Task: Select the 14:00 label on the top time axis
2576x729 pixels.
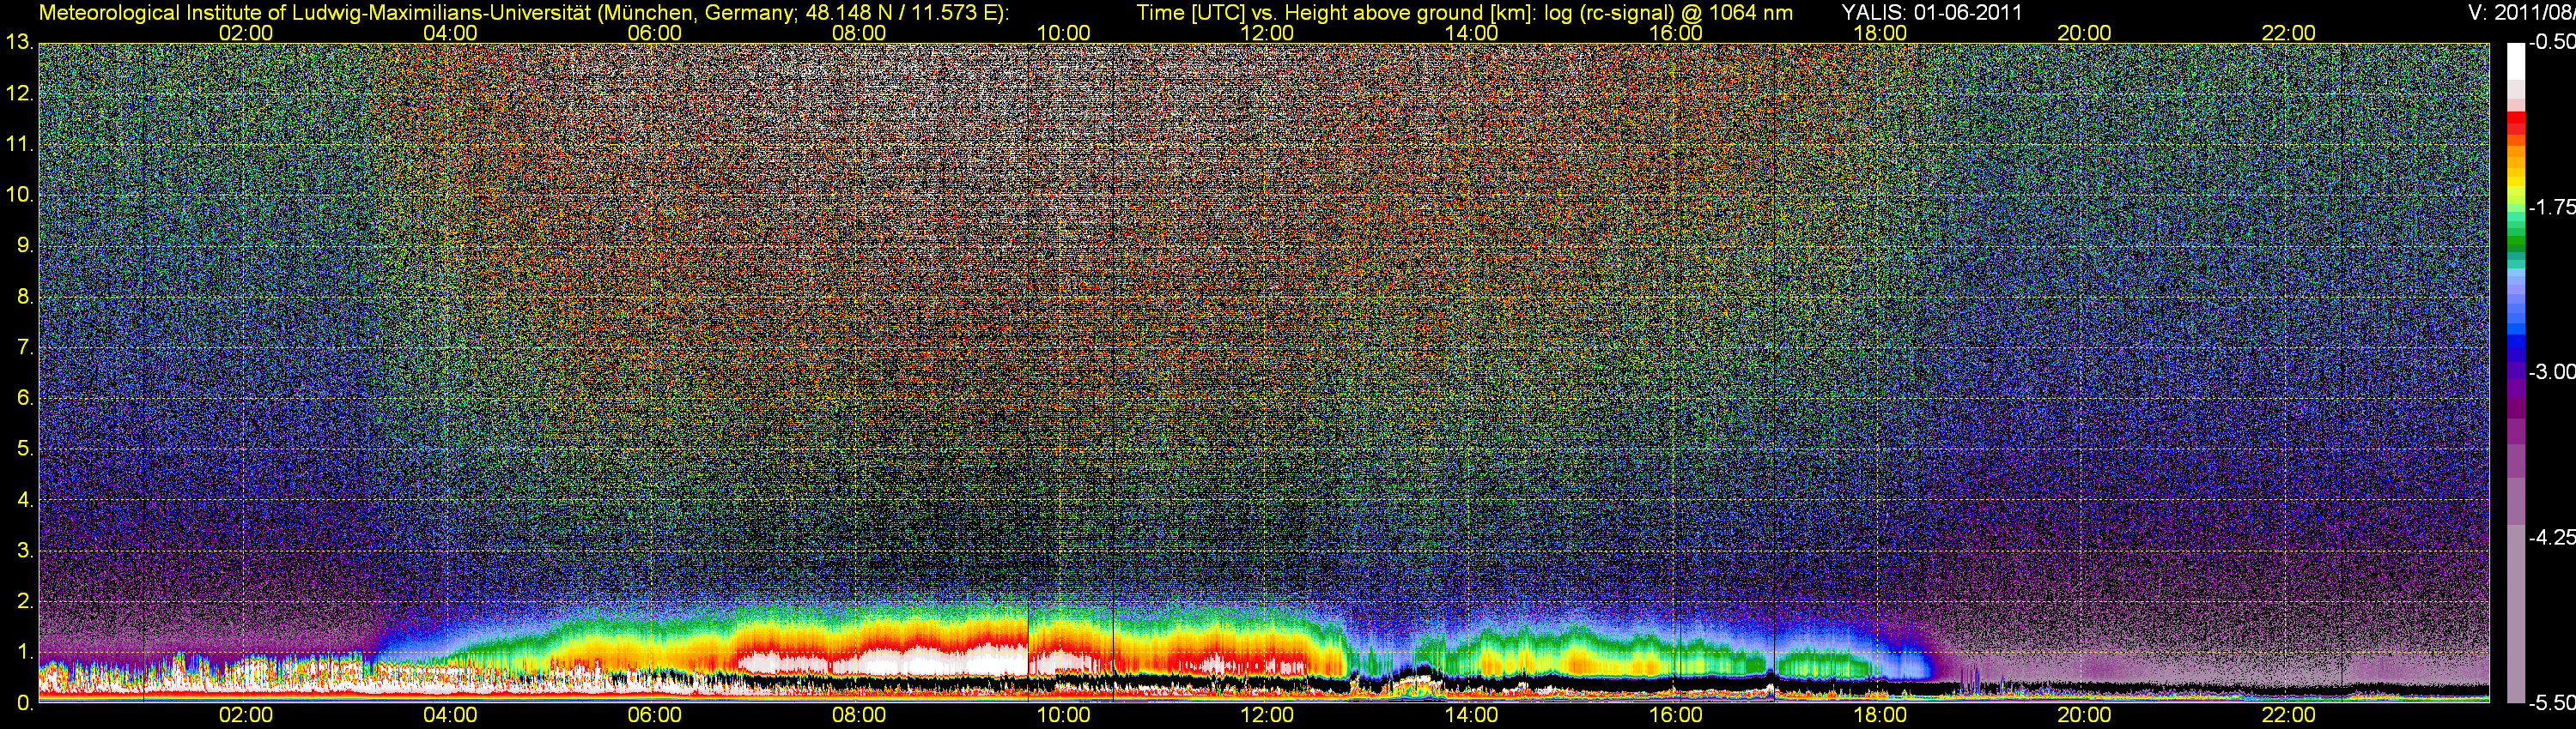Action: 1471,33
